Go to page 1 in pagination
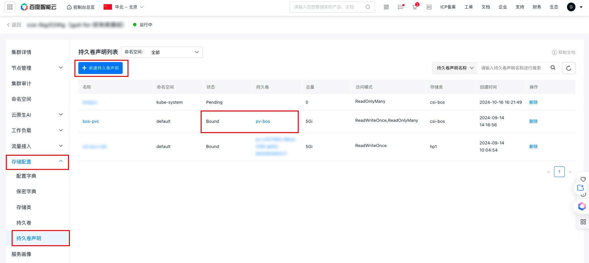Viewport: 589px width, 263px height. coord(559,172)
